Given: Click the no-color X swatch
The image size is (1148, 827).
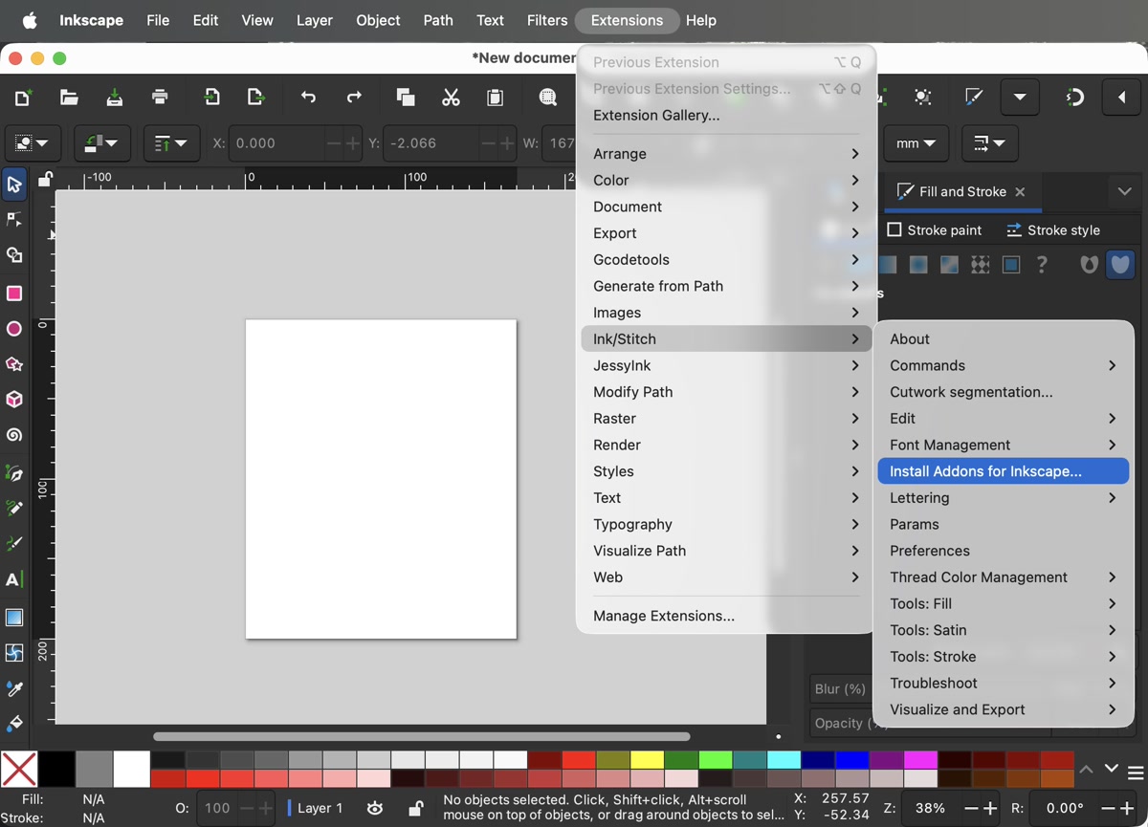Looking at the screenshot, I should click(19, 769).
